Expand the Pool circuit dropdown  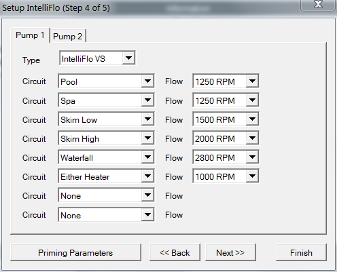[106, 81]
